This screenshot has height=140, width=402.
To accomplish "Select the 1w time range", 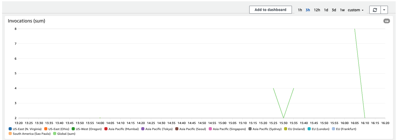I will click(342, 10).
